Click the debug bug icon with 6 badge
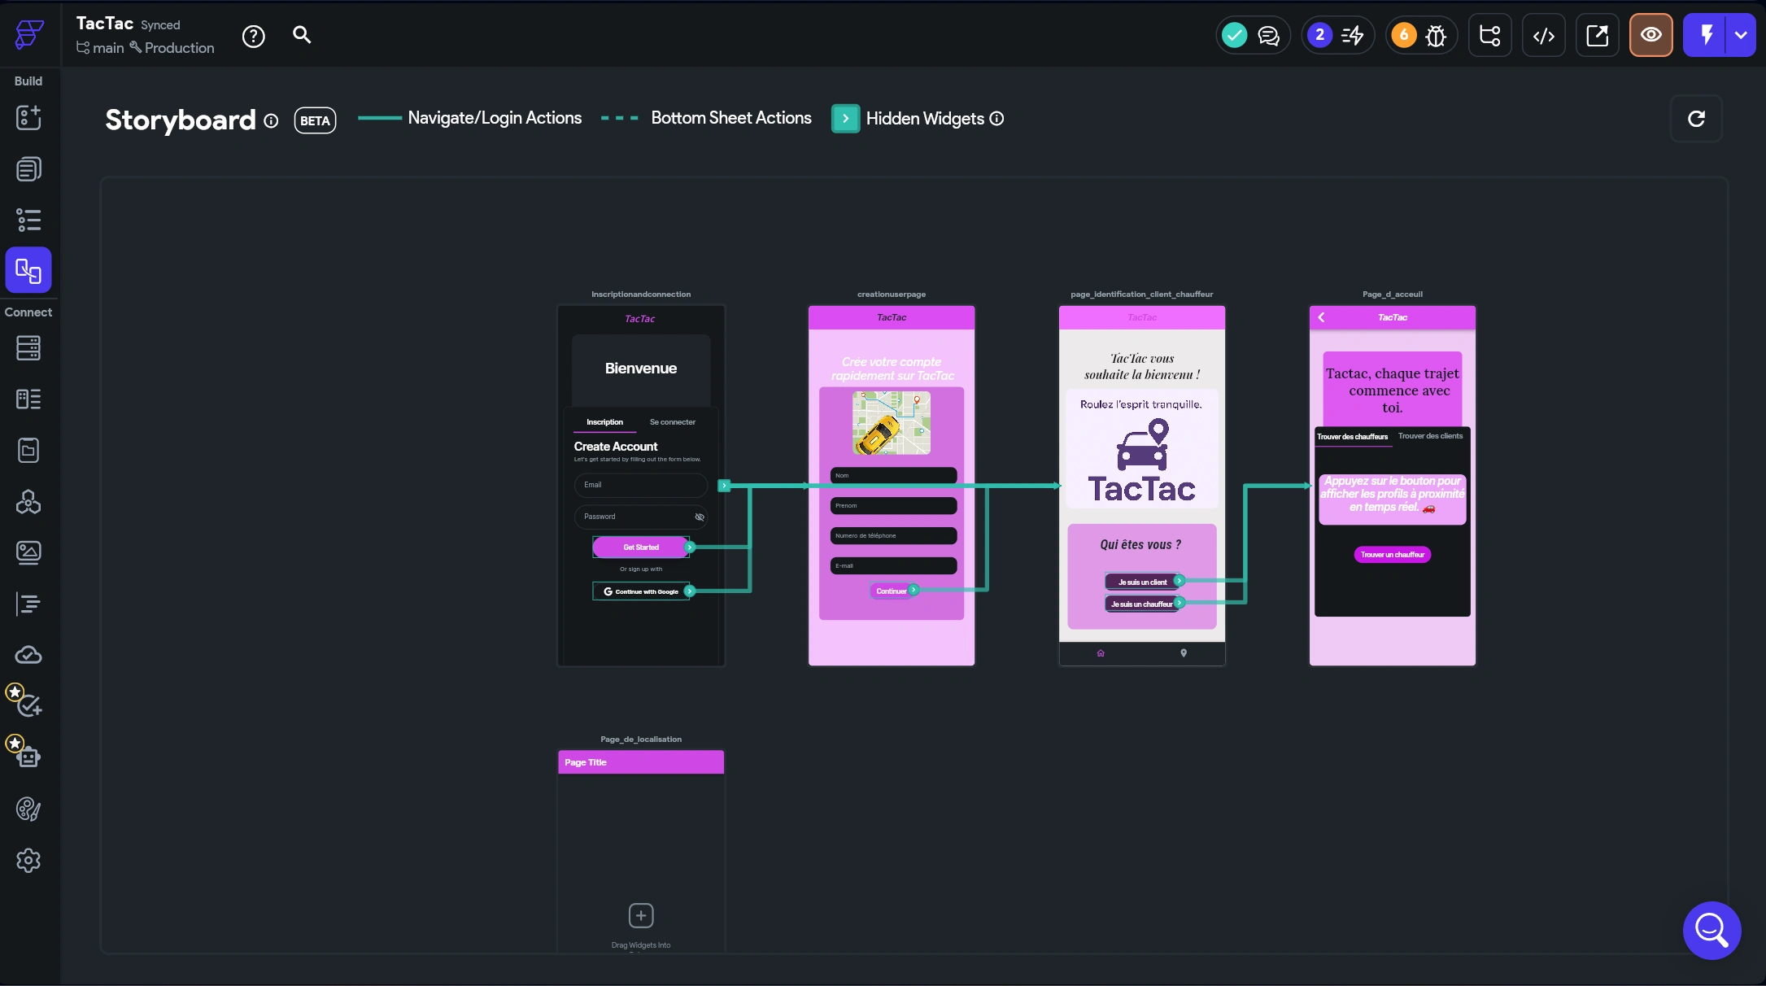 pos(1436,35)
